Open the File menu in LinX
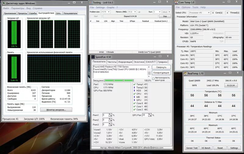This screenshot has width=244, height=154. click(92, 7)
